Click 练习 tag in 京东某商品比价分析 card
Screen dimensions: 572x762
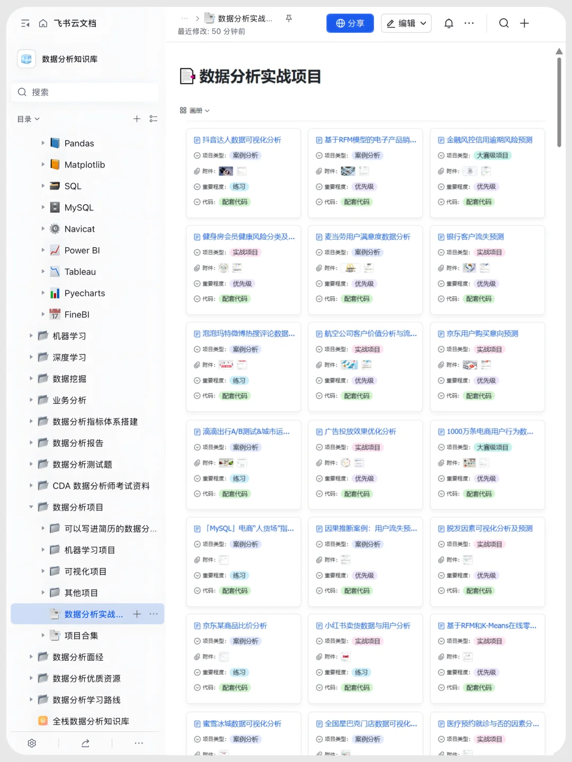[239, 672]
